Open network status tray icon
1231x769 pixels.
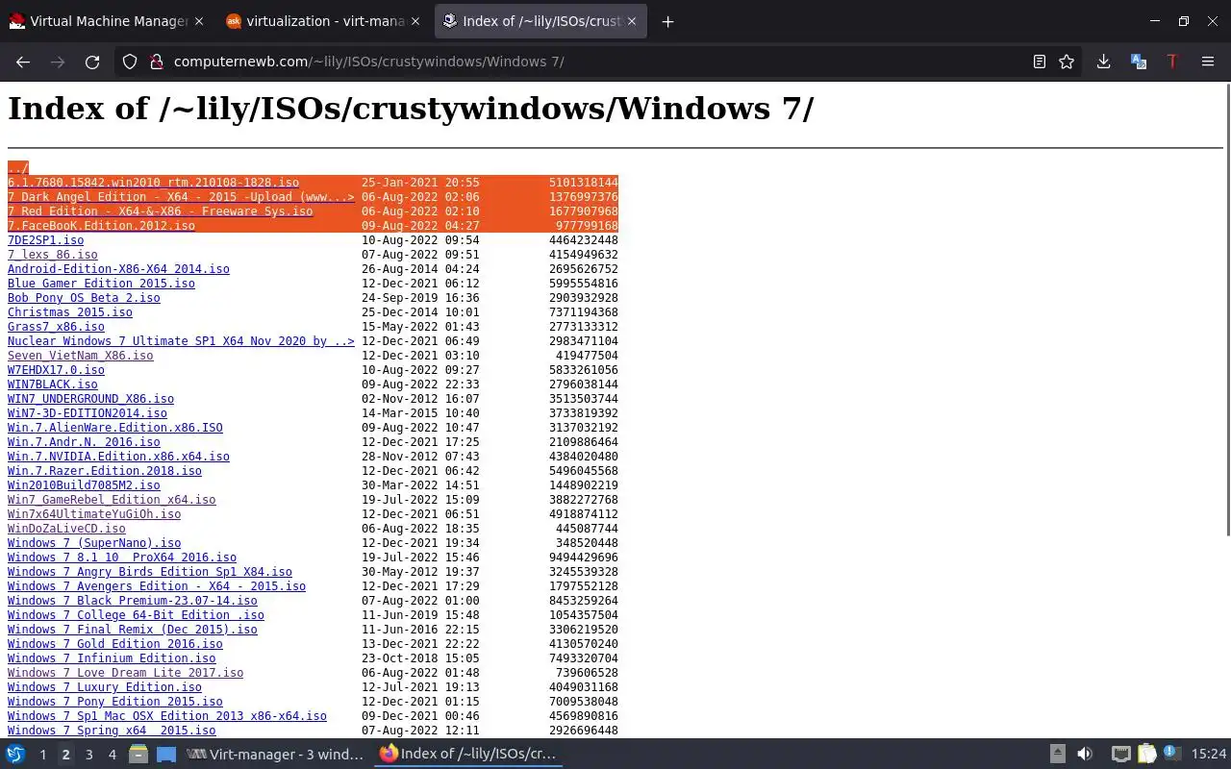(x=1120, y=755)
